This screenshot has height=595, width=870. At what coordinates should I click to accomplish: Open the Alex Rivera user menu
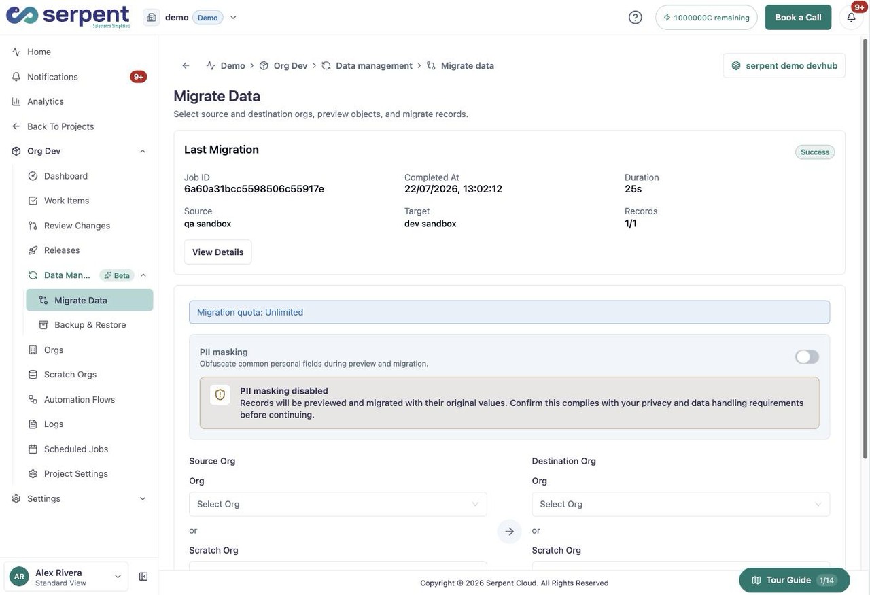pyautogui.click(x=66, y=577)
